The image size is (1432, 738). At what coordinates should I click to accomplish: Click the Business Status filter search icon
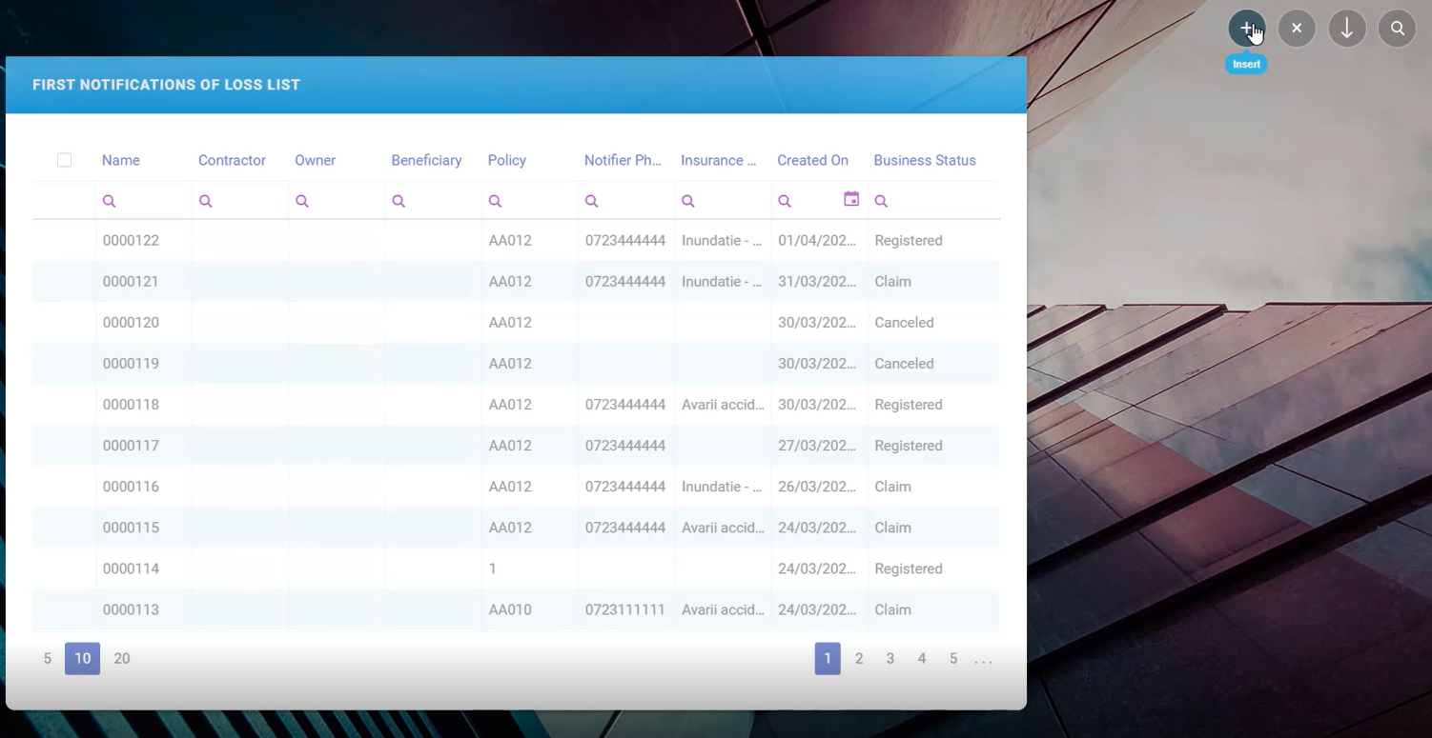pyautogui.click(x=882, y=201)
